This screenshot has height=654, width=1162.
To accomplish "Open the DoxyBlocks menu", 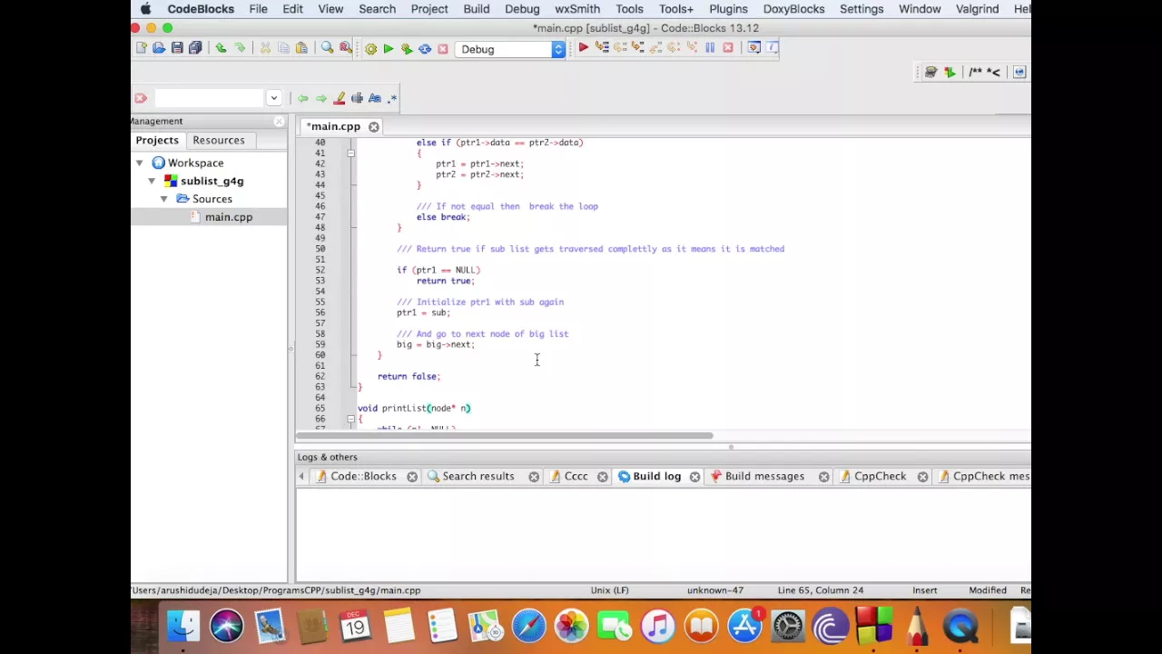I will coord(793,9).
